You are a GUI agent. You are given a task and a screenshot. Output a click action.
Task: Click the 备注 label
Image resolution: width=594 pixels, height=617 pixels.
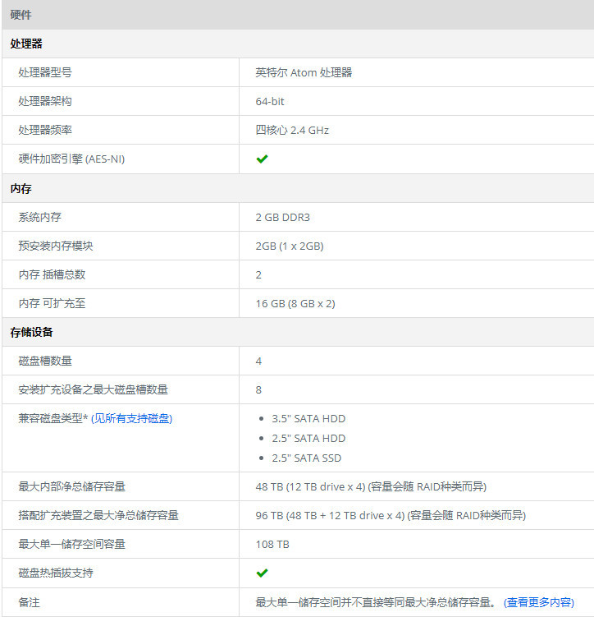(29, 602)
